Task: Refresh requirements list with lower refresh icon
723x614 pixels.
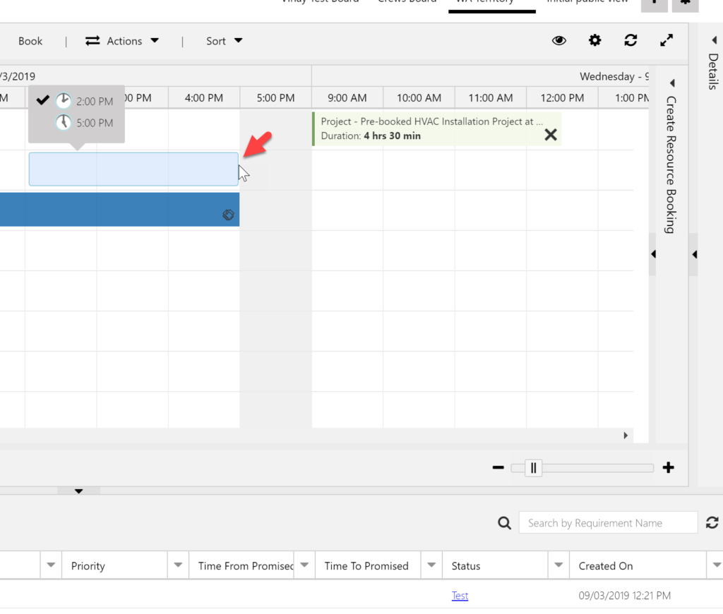Action: point(712,522)
